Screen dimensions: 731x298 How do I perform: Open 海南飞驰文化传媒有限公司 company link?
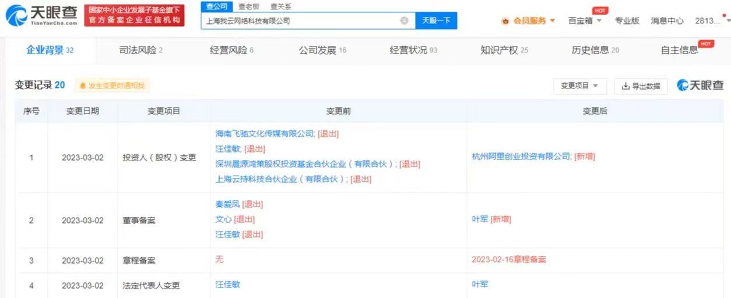coord(265,133)
